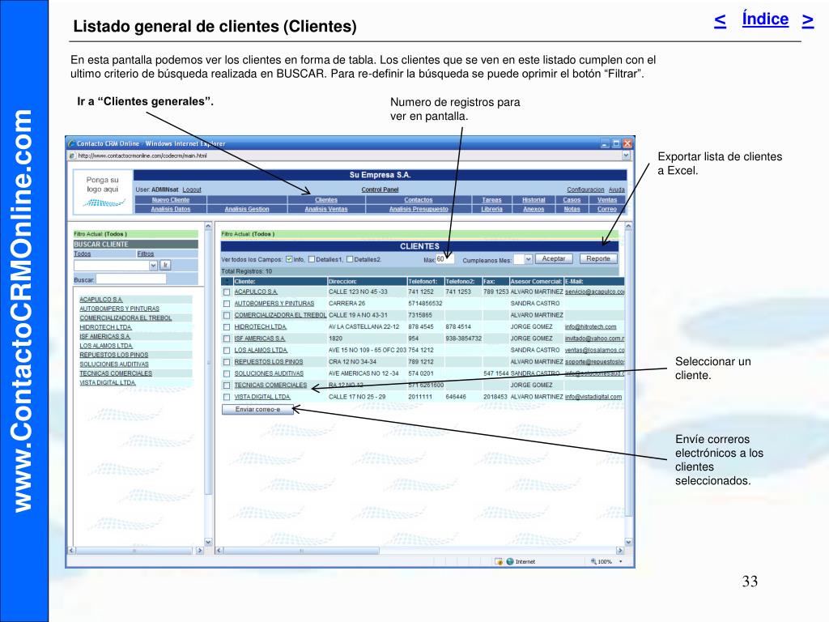
Task: Click the Filtros link in search panel
Action: pyautogui.click(x=146, y=253)
